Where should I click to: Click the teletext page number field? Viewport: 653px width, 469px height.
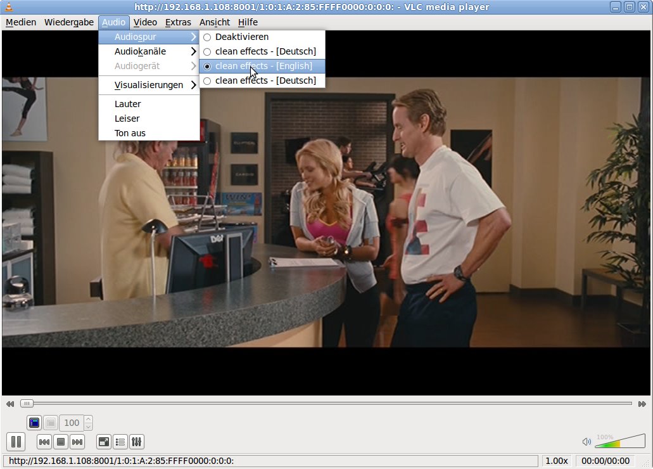[72, 423]
